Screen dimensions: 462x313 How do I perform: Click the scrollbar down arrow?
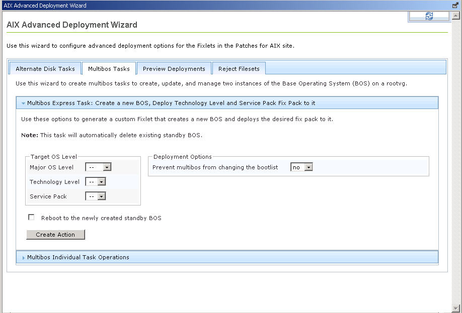(x=455, y=308)
